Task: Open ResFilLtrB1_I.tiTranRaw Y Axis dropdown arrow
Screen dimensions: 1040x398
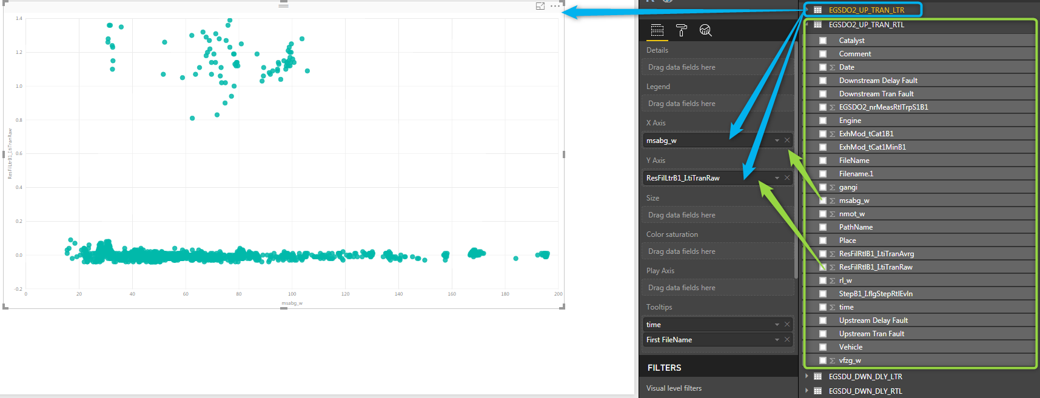Action: (777, 178)
